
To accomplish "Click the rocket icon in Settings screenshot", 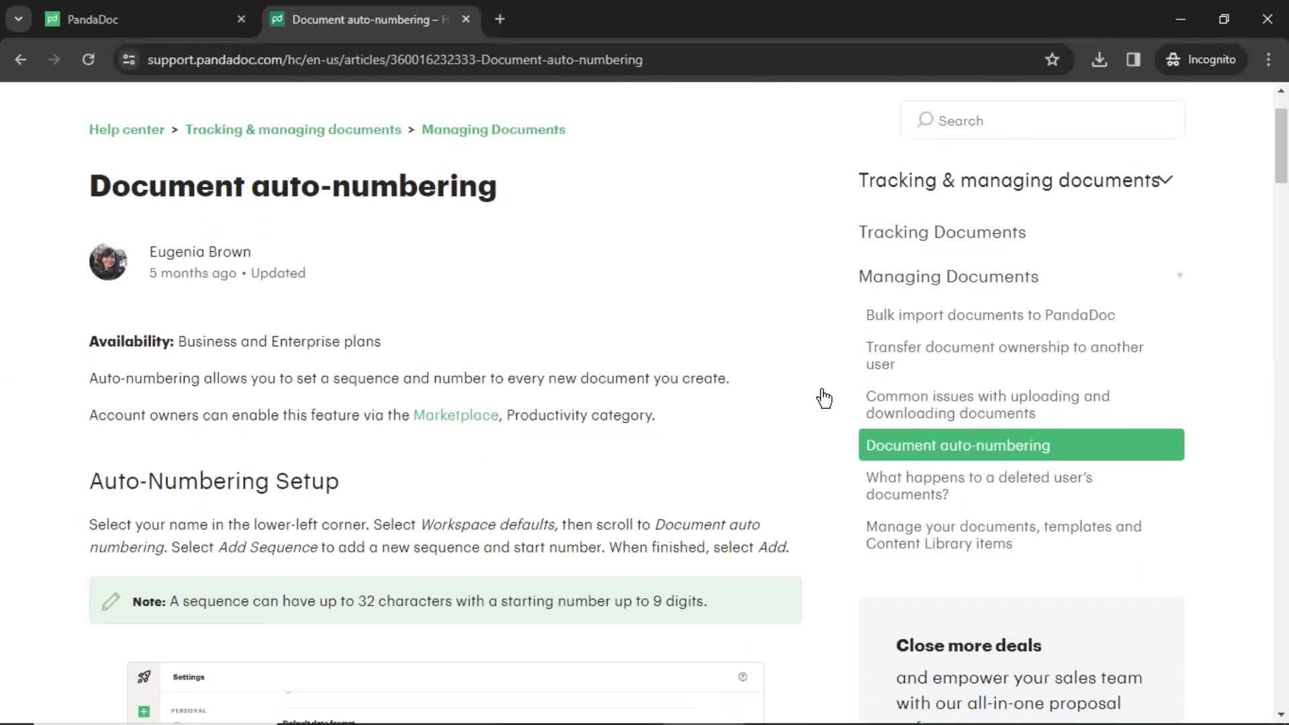I will coord(144,677).
